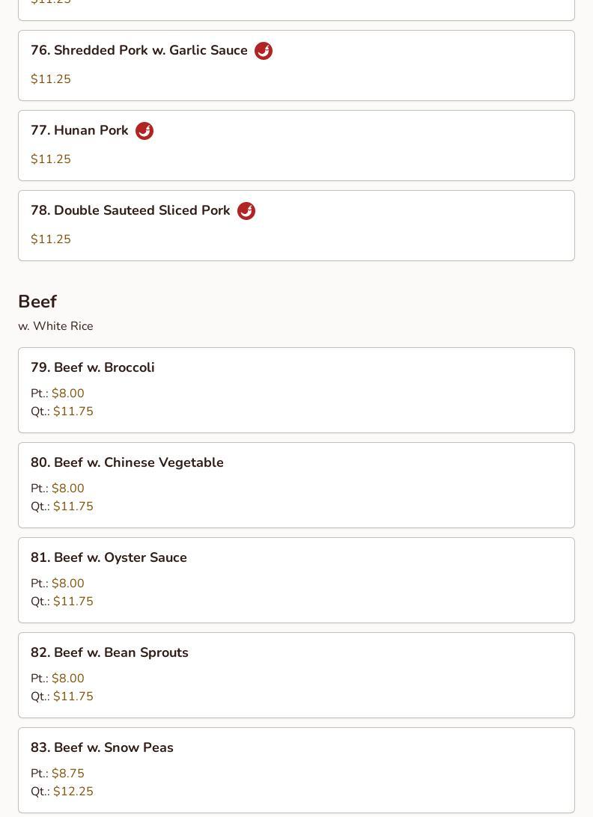Screen dimensions: 593x817
Task: Open 83. Beef w. Snow Peas
Action: click(102, 747)
